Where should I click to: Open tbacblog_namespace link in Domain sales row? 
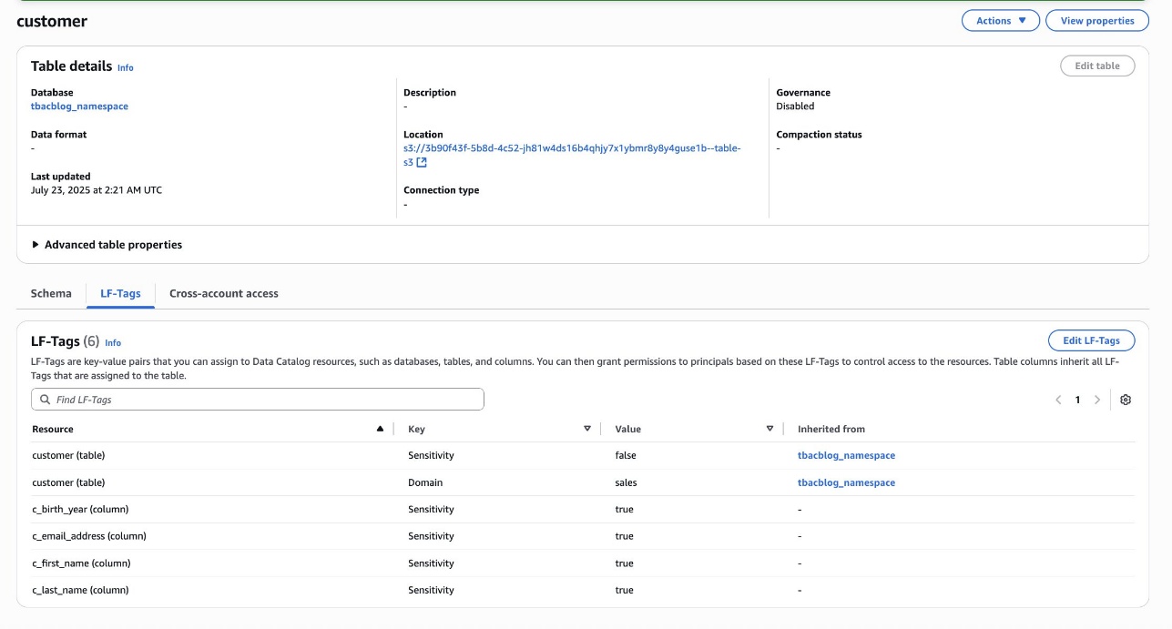coord(846,482)
